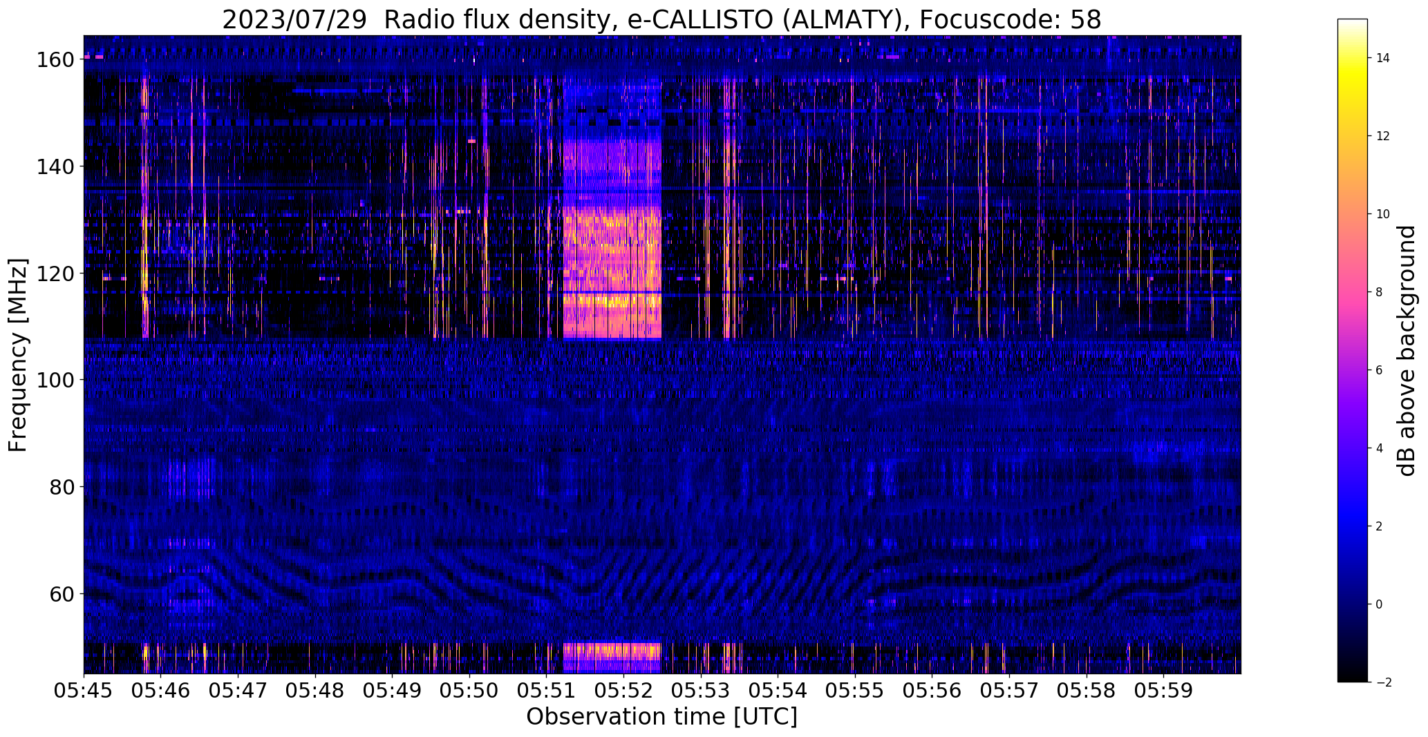Click the 05:49 time tick label

[392, 690]
